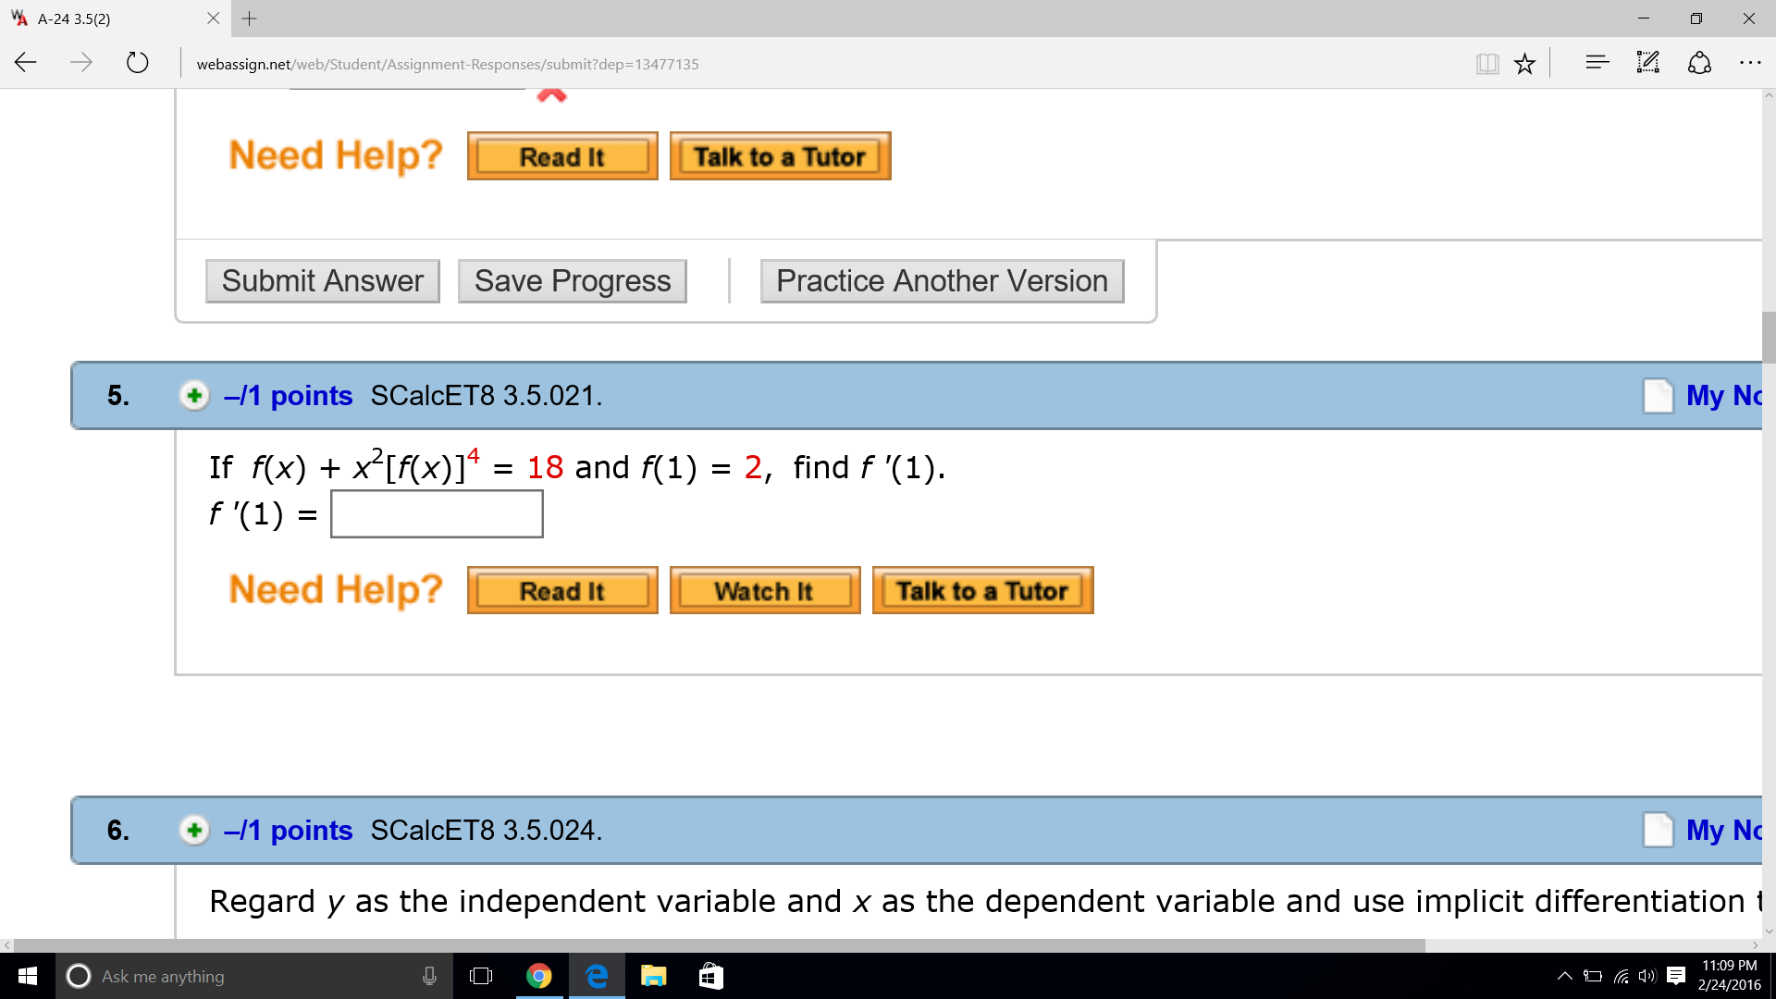Click the Practice Another Version button
The image size is (1776, 999).
coord(941,279)
